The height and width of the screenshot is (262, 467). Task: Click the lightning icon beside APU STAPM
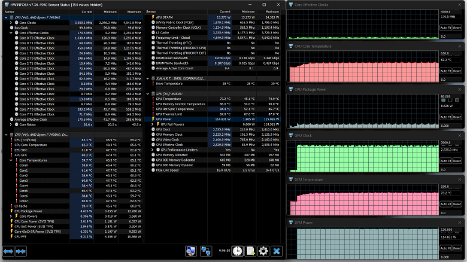point(153,17)
